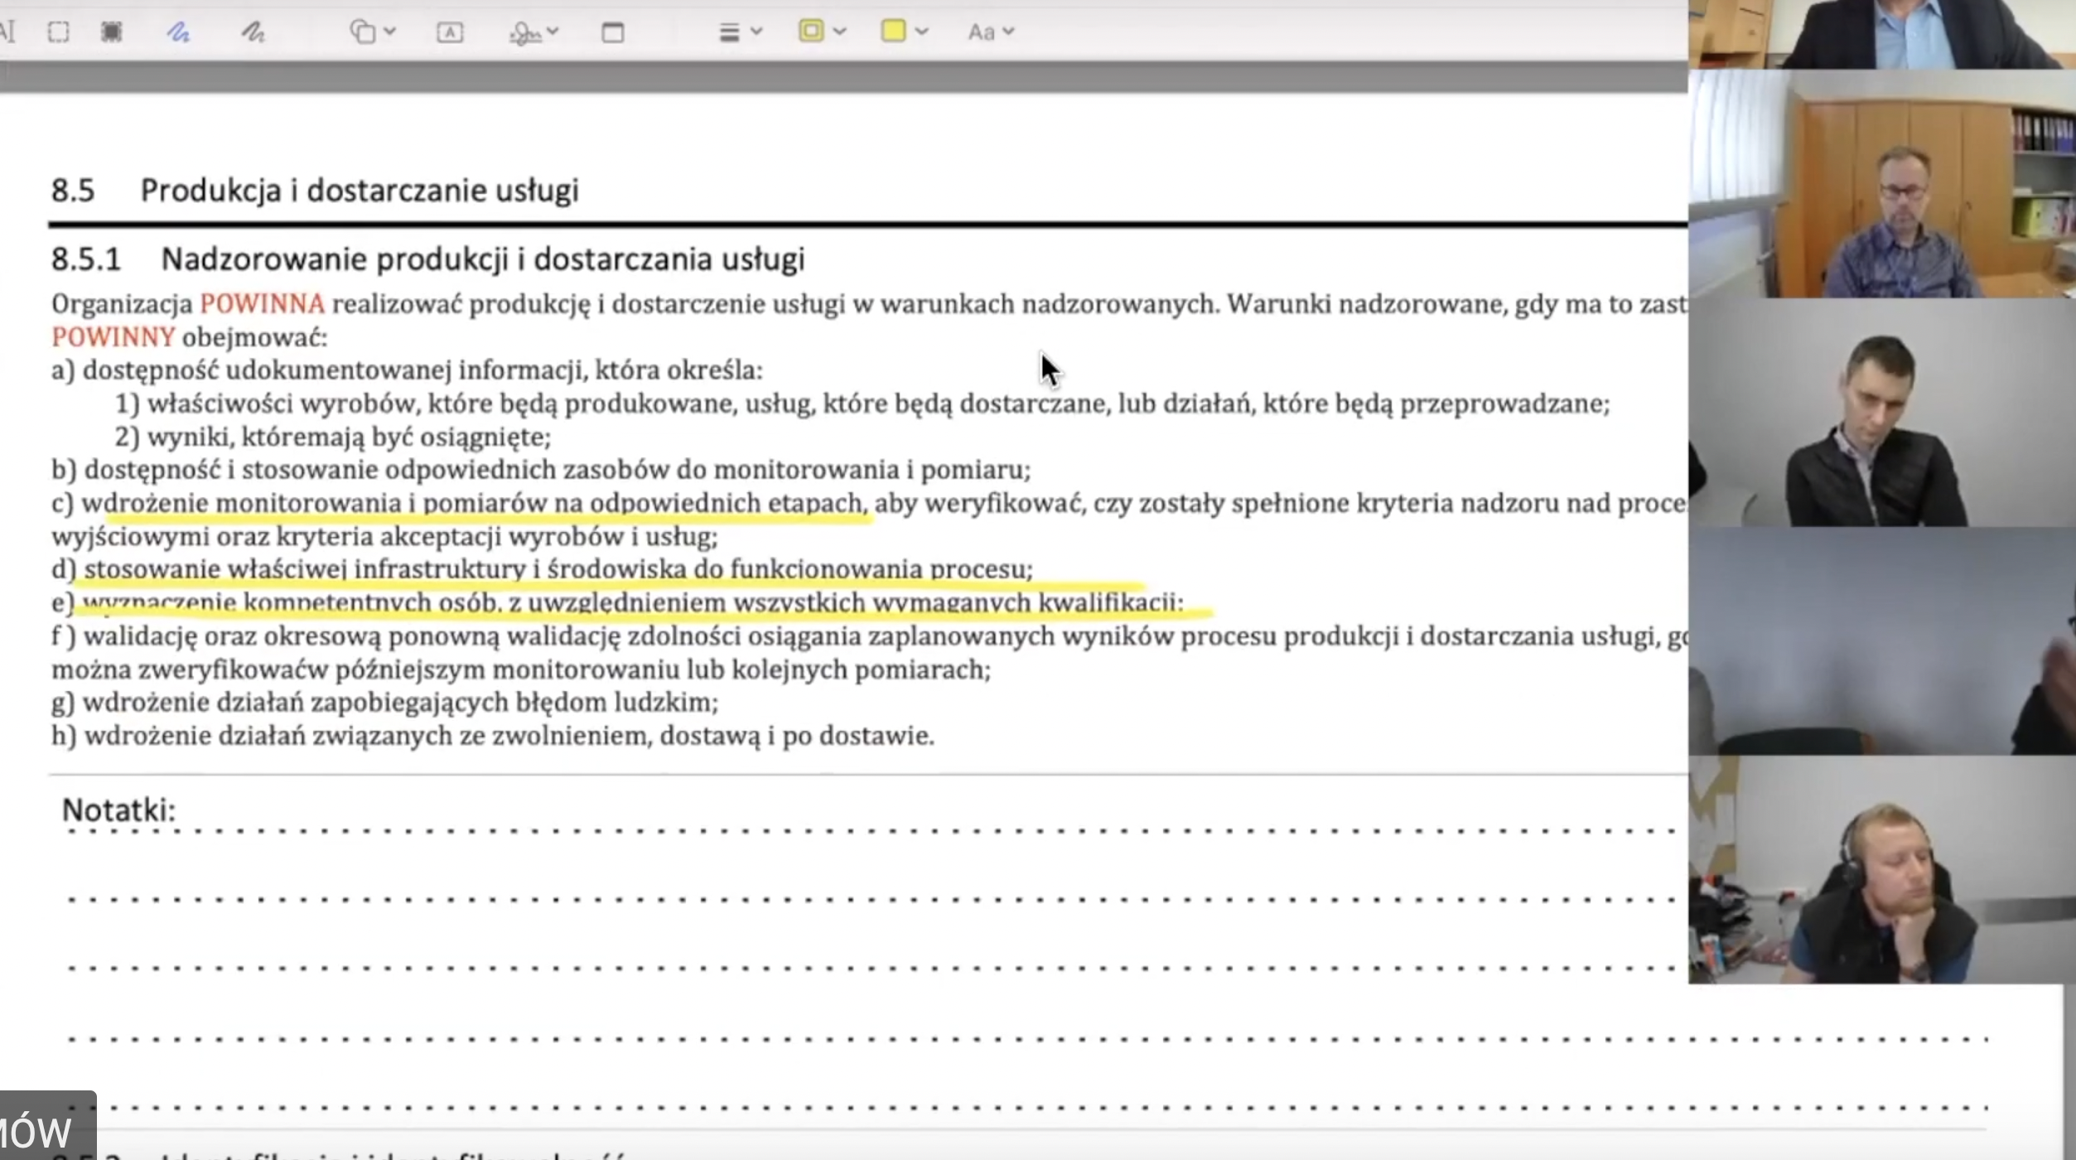Open the yellow Fill Color menu

(903, 31)
